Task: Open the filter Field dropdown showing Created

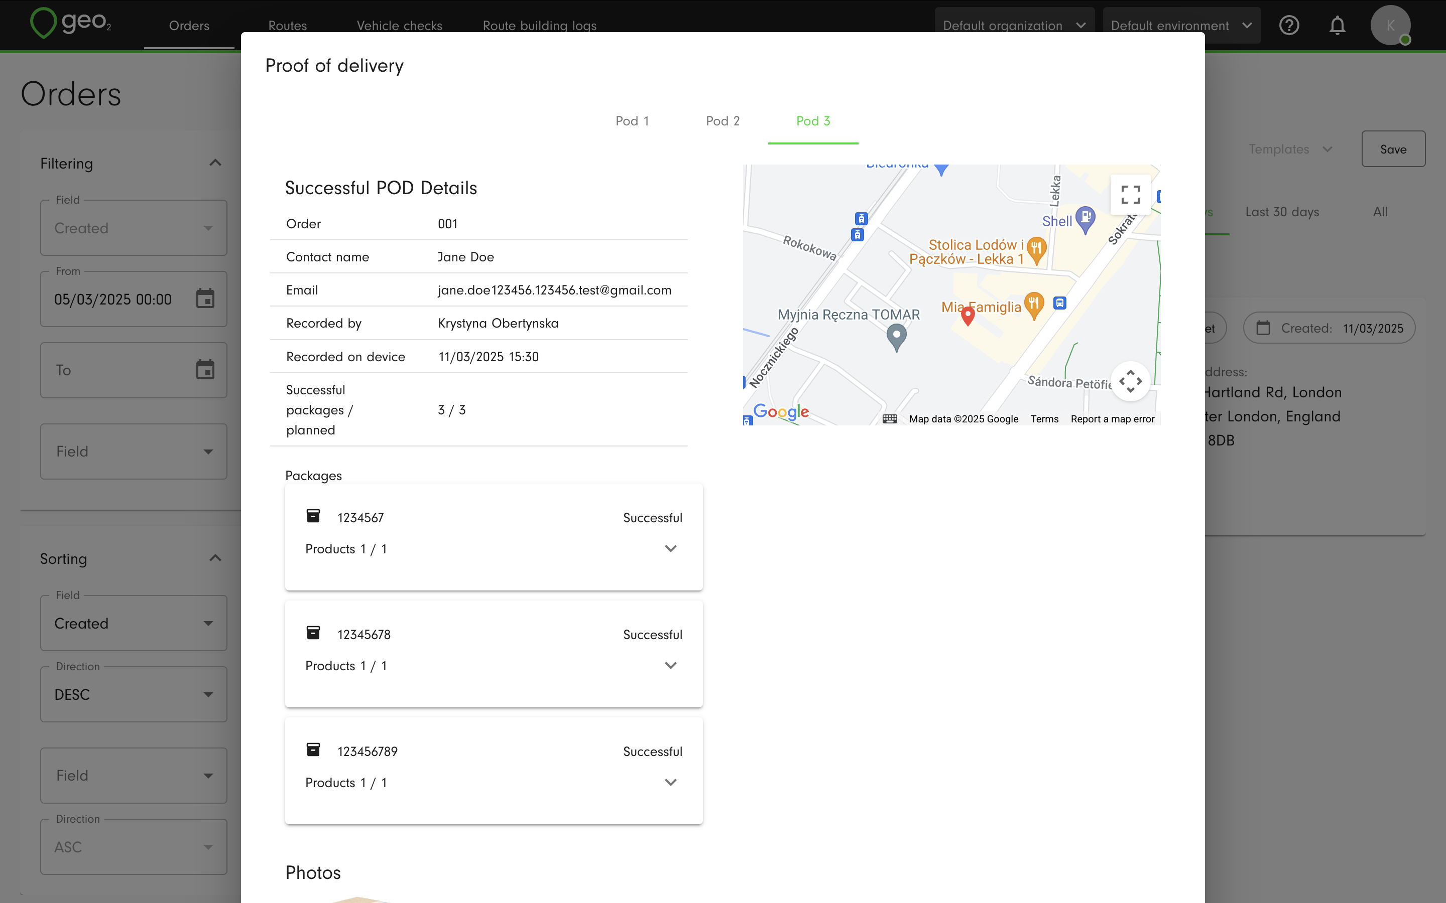Action: pyautogui.click(x=134, y=228)
